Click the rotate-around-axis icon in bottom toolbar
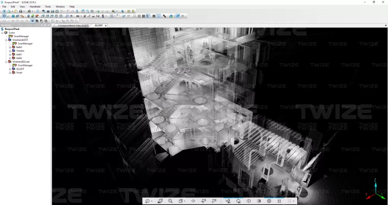The image size is (388, 205). pyautogui.click(x=193, y=201)
